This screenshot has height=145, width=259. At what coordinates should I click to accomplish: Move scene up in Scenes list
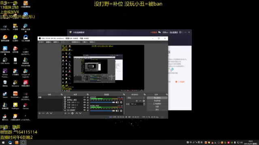(x=47, y=113)
